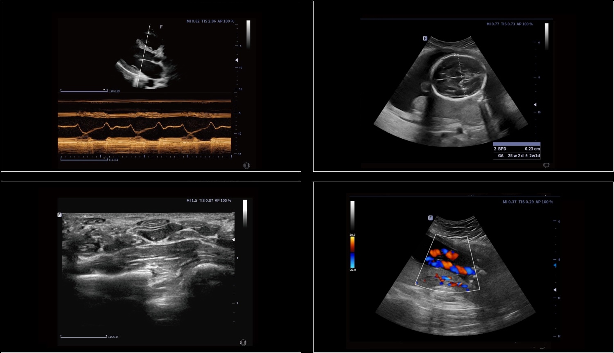The height and width of the screenshot is (353, 614).
Task: Click the 125/125 cine frame slider
Action: tap(84, 337)
